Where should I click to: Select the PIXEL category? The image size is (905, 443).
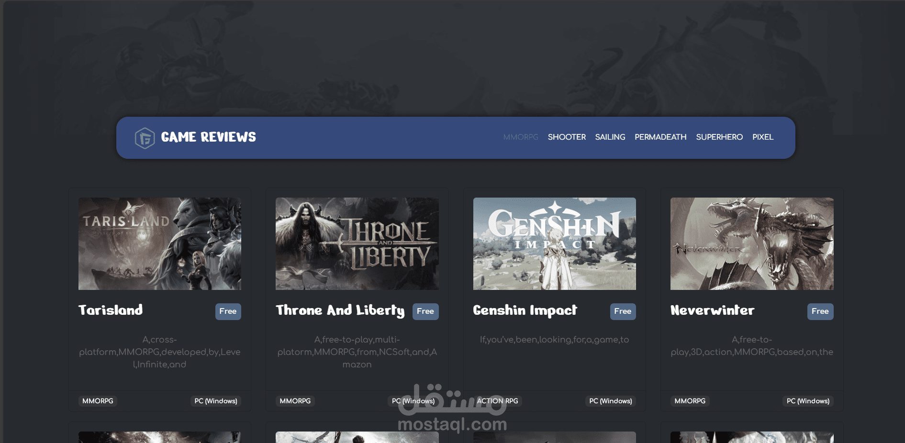(763, 137)
